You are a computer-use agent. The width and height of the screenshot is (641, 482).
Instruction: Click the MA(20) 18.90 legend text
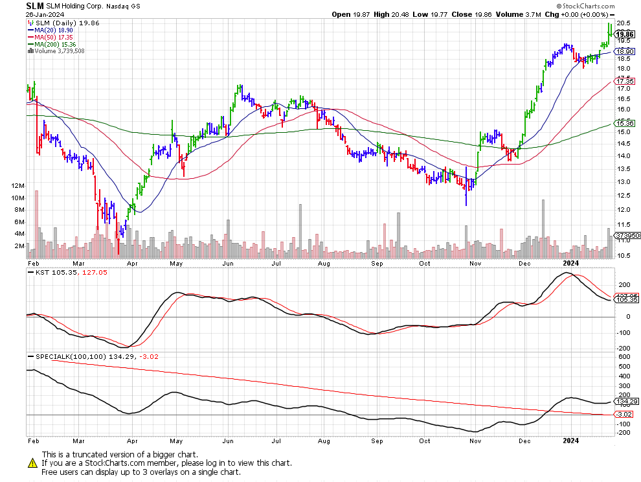(x=54, y=30)
